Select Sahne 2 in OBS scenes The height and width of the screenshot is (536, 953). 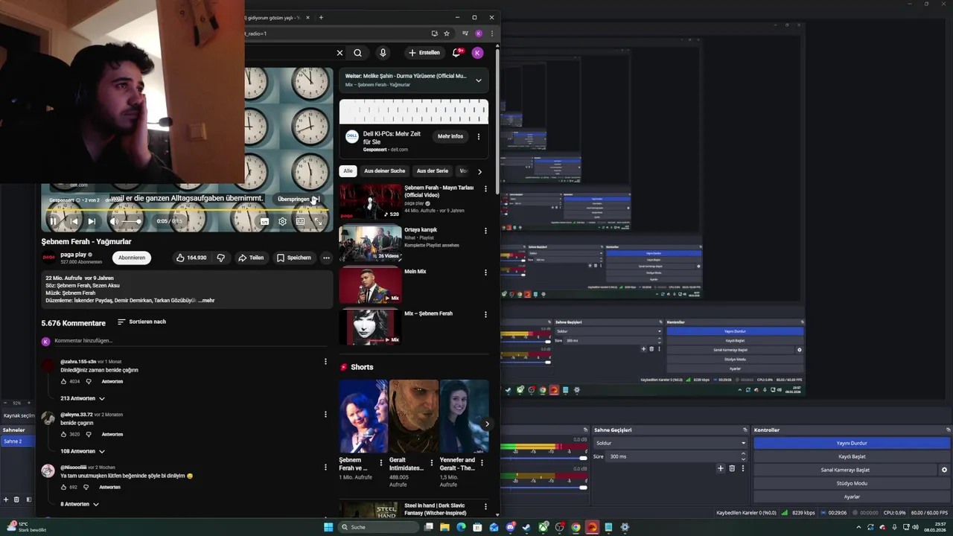click(x=16, y=441)
